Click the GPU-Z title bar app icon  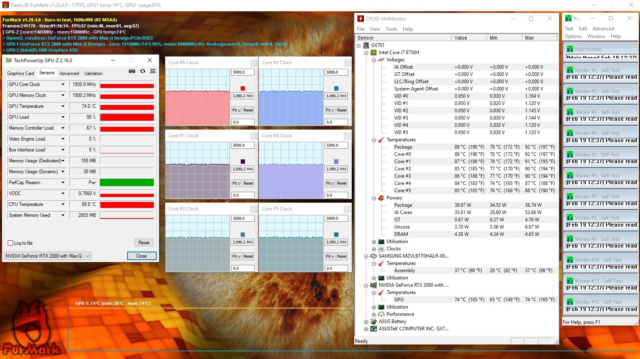[9, 61]
